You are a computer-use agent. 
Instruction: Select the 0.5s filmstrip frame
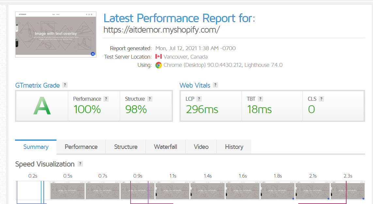(68, 190)
